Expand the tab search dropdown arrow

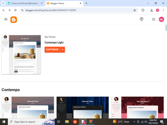(x=3, y=3)
